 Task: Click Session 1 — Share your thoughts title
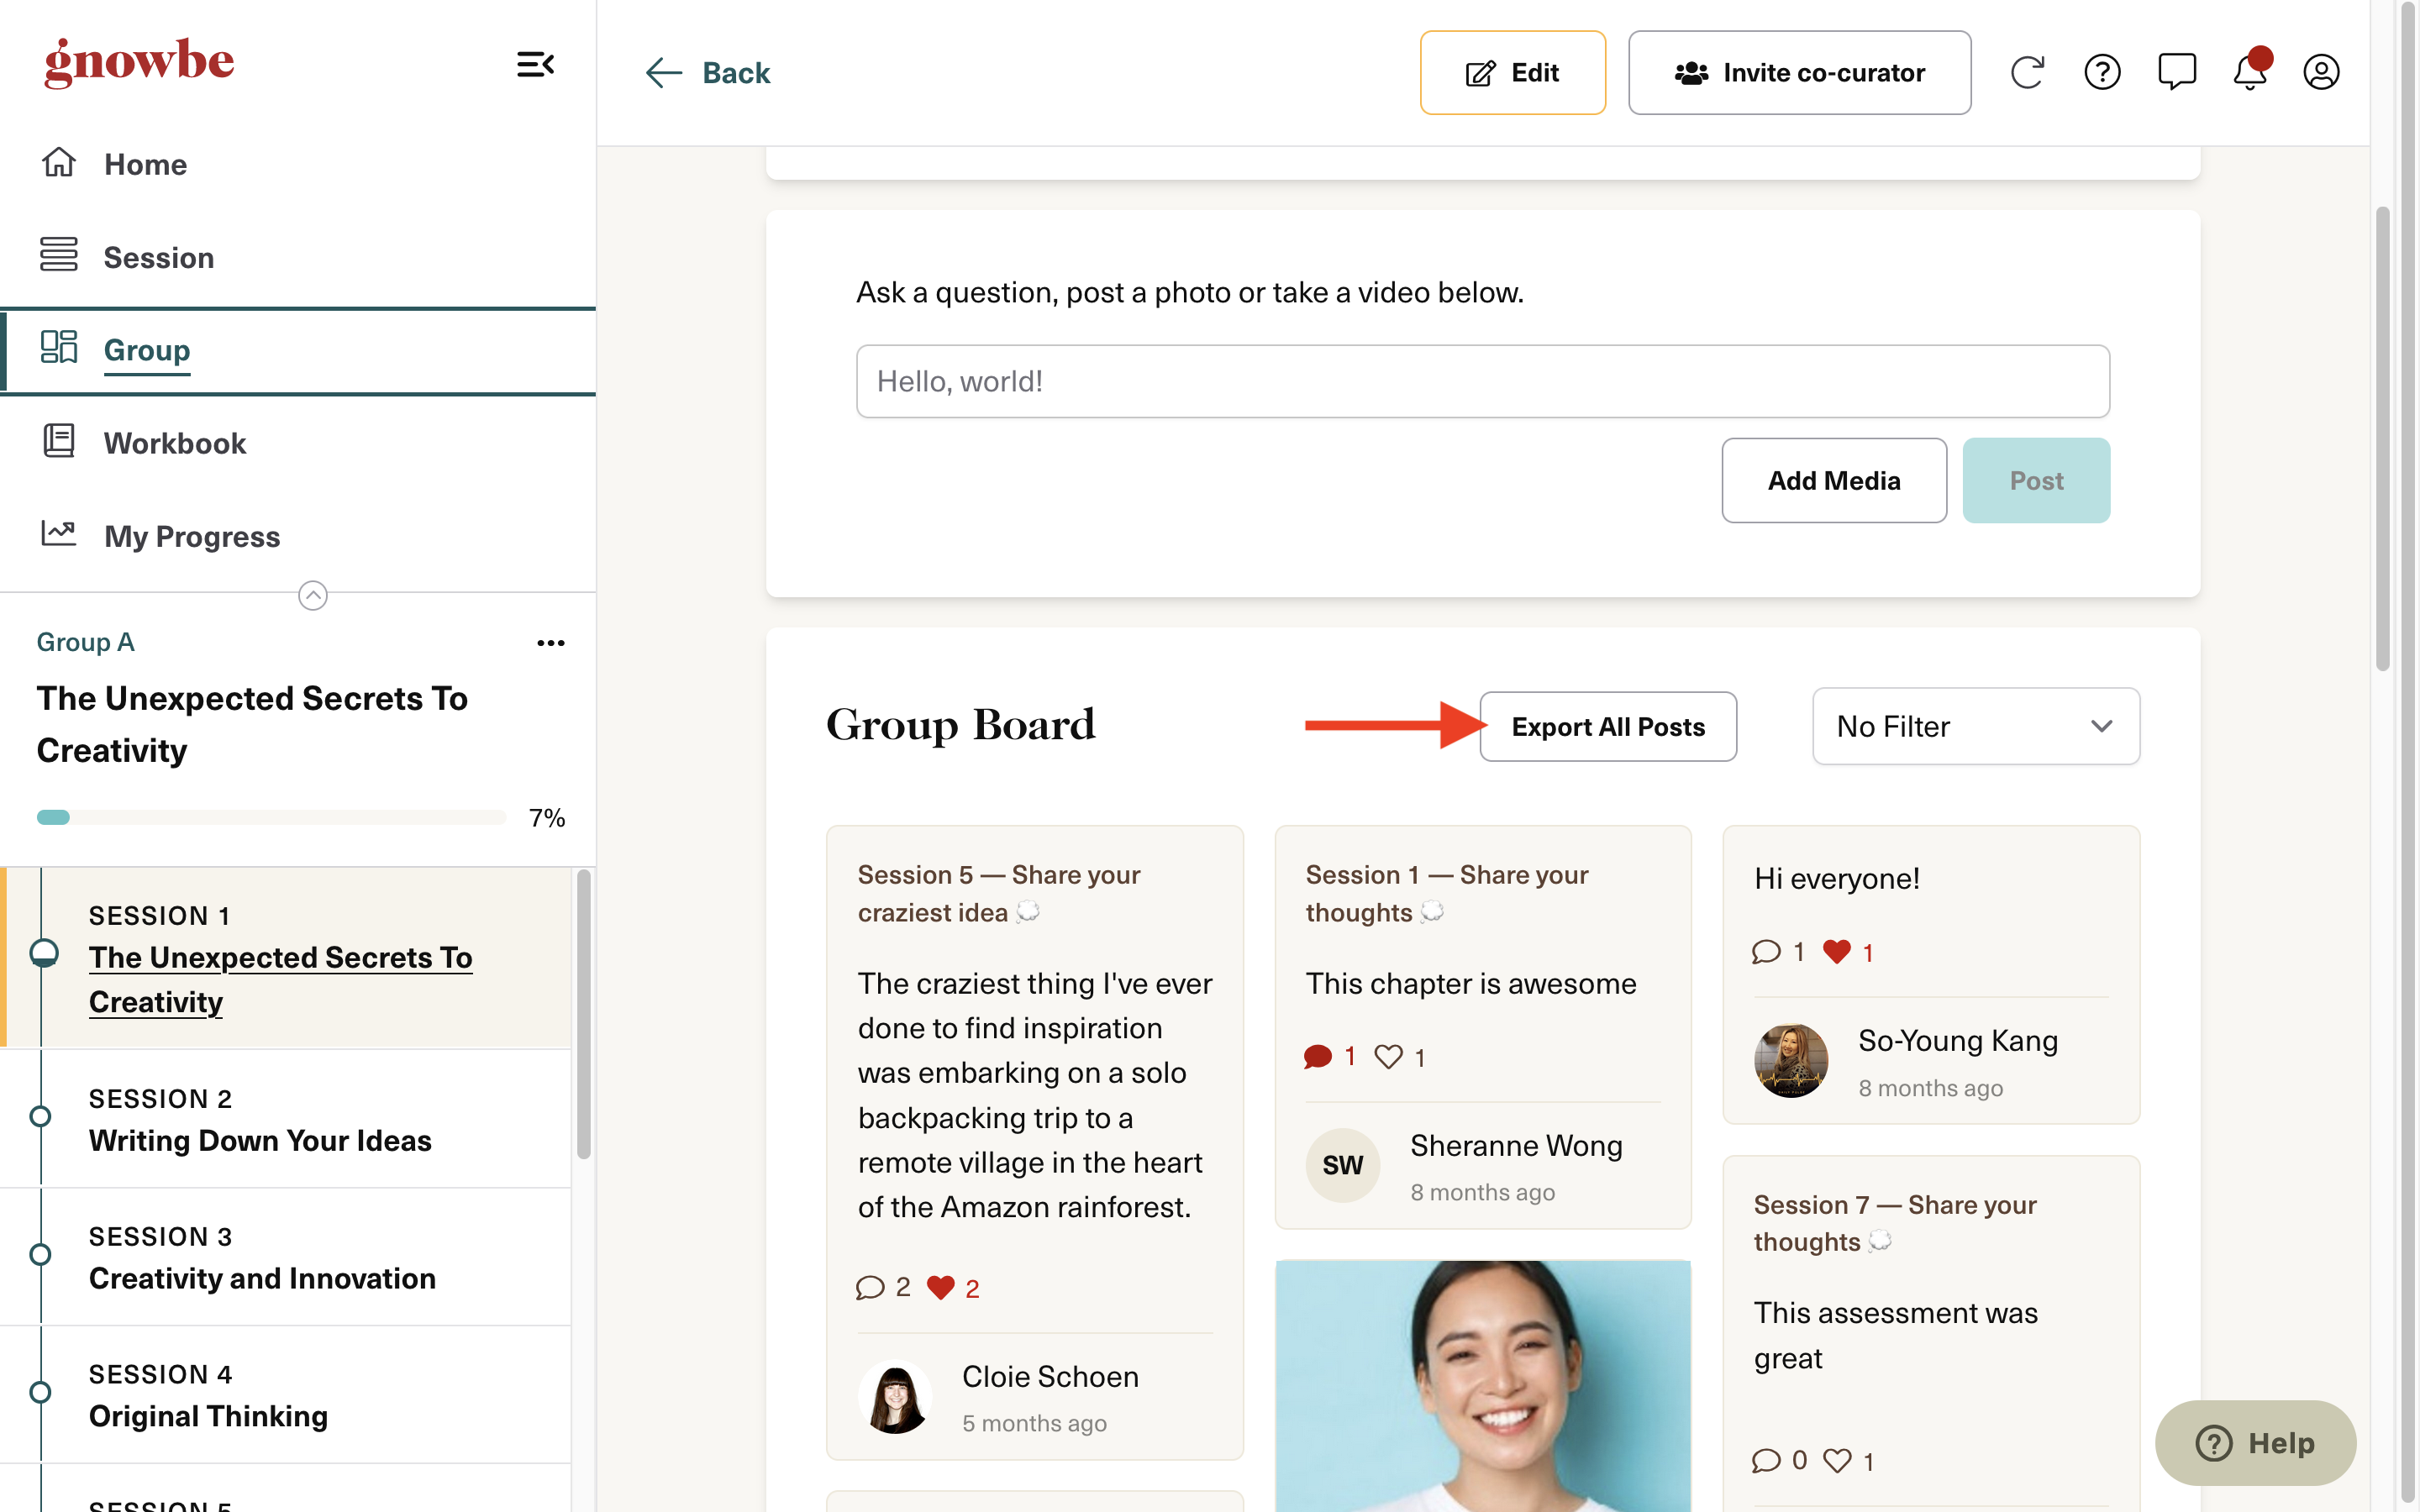pyautogui.click(x=1446, y=893)
